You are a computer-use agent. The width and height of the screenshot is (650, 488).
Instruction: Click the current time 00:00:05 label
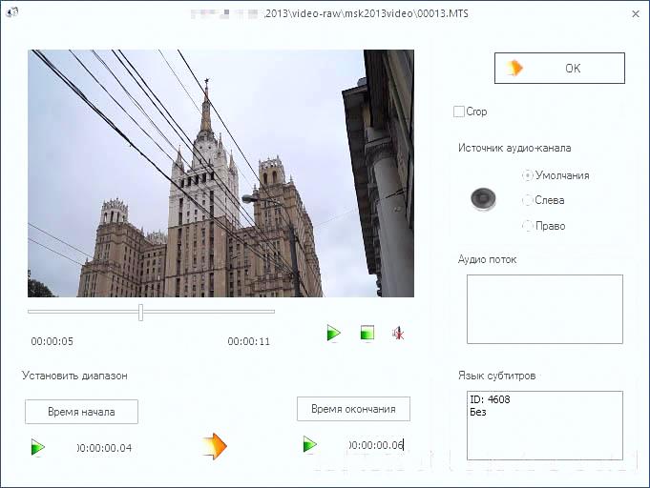pyautogui.click(x=52, y=341)
